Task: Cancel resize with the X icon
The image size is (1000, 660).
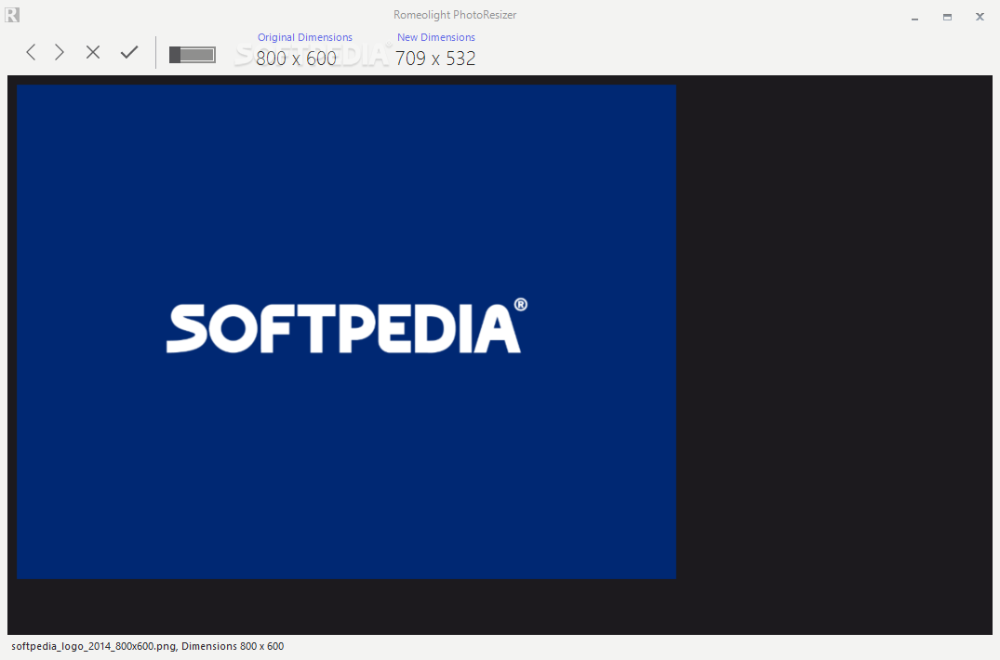Action: coord(93,52)
